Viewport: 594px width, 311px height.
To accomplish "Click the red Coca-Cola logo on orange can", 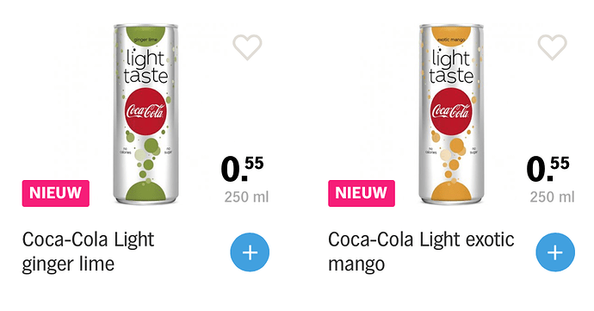I will coord(451,111).
